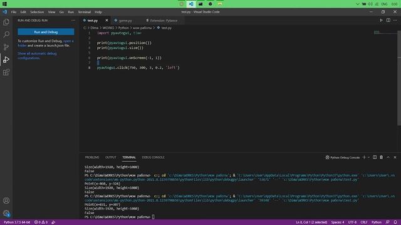
Task: Click 'мои работы' breadcrumb segment
Action: 142,27
